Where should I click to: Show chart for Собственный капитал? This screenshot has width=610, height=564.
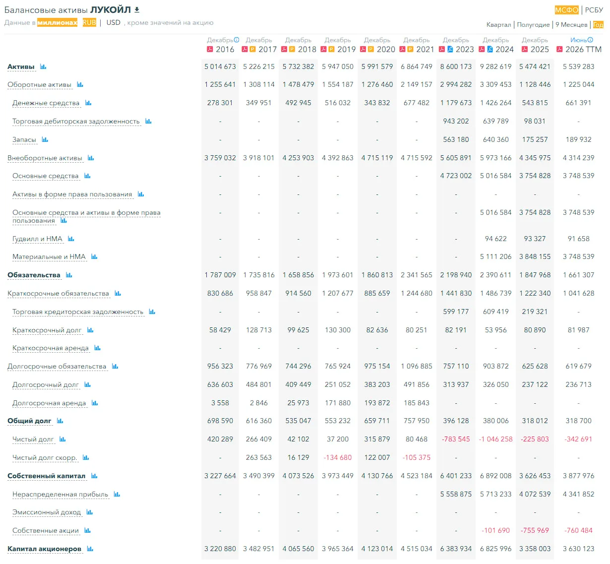(94, 476)
